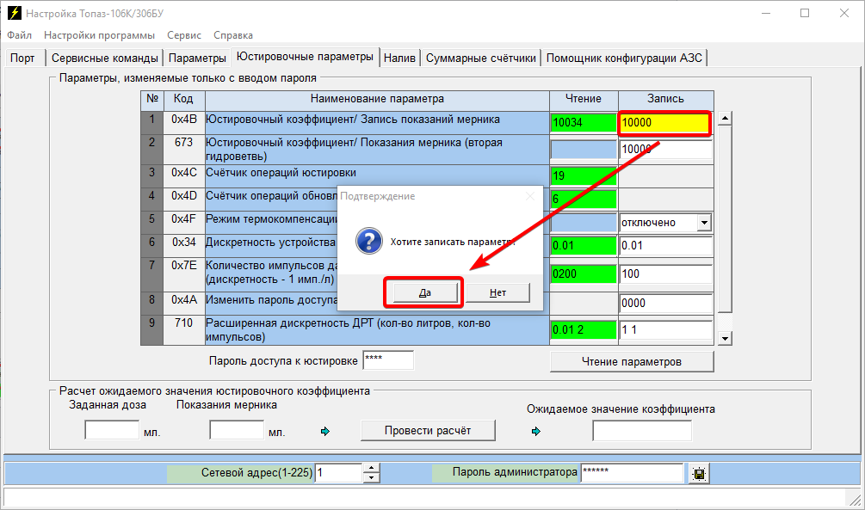Confirm writing with the Да button
865x510 pixels.
424,292
